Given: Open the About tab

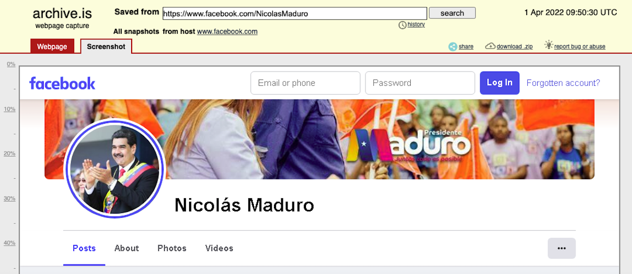Looking at the screenshot, I should (127, 248).
